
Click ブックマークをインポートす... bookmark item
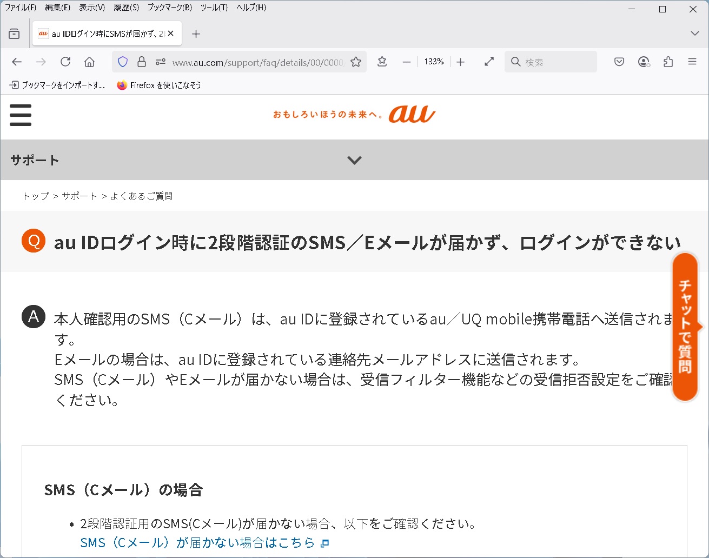(57, 85)
